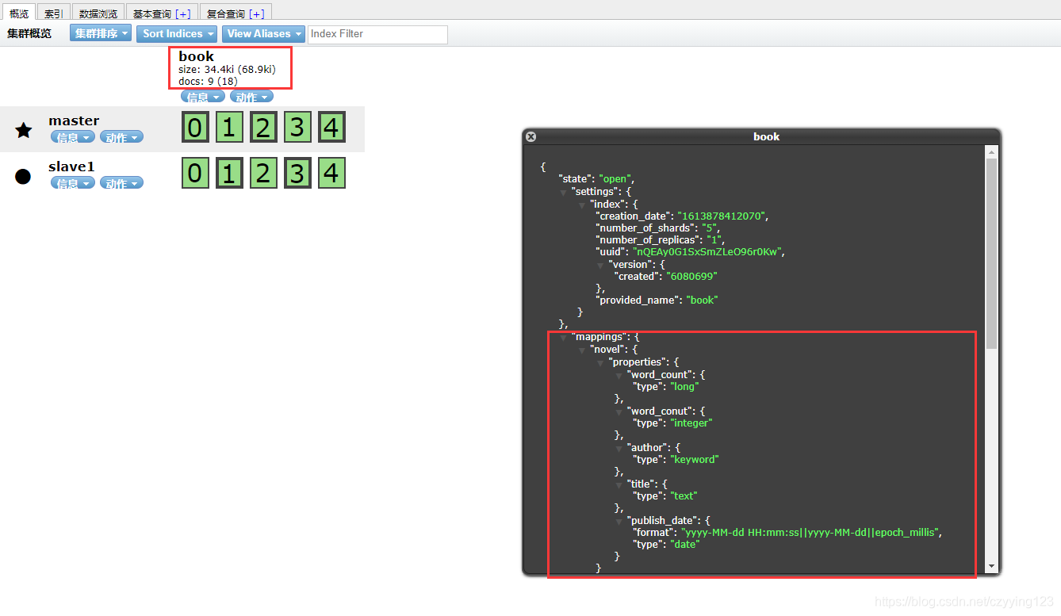Focus the Index Filter input field

tap(377, 34)
